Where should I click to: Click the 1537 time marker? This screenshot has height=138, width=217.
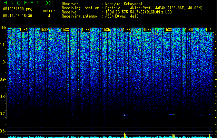[148, 30]
